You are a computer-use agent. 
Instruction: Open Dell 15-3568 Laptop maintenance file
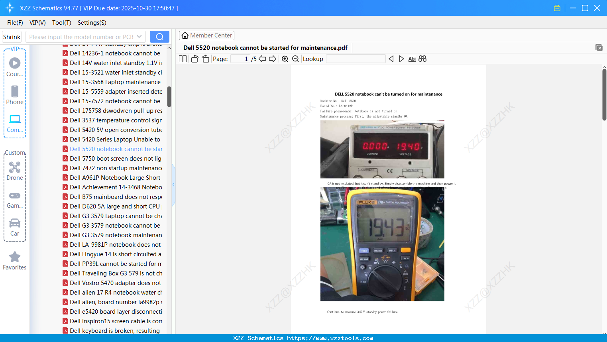112,82
